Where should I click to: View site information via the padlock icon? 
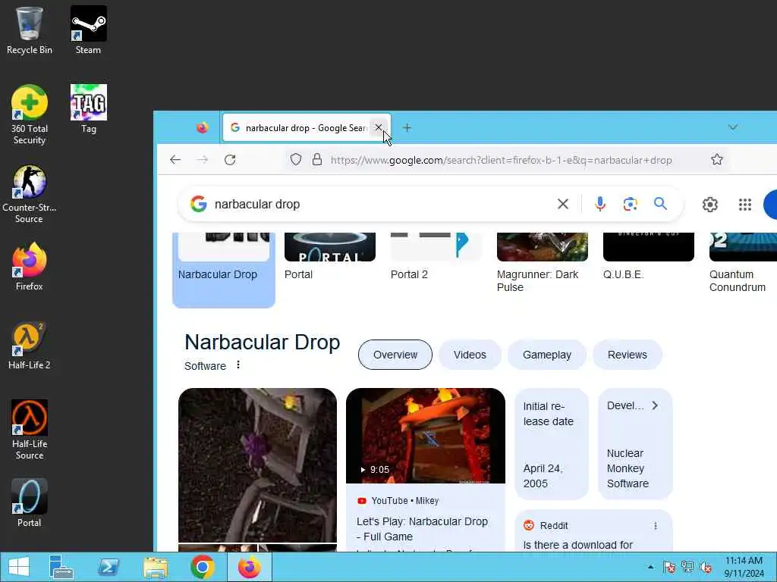(x=317, y=160)
